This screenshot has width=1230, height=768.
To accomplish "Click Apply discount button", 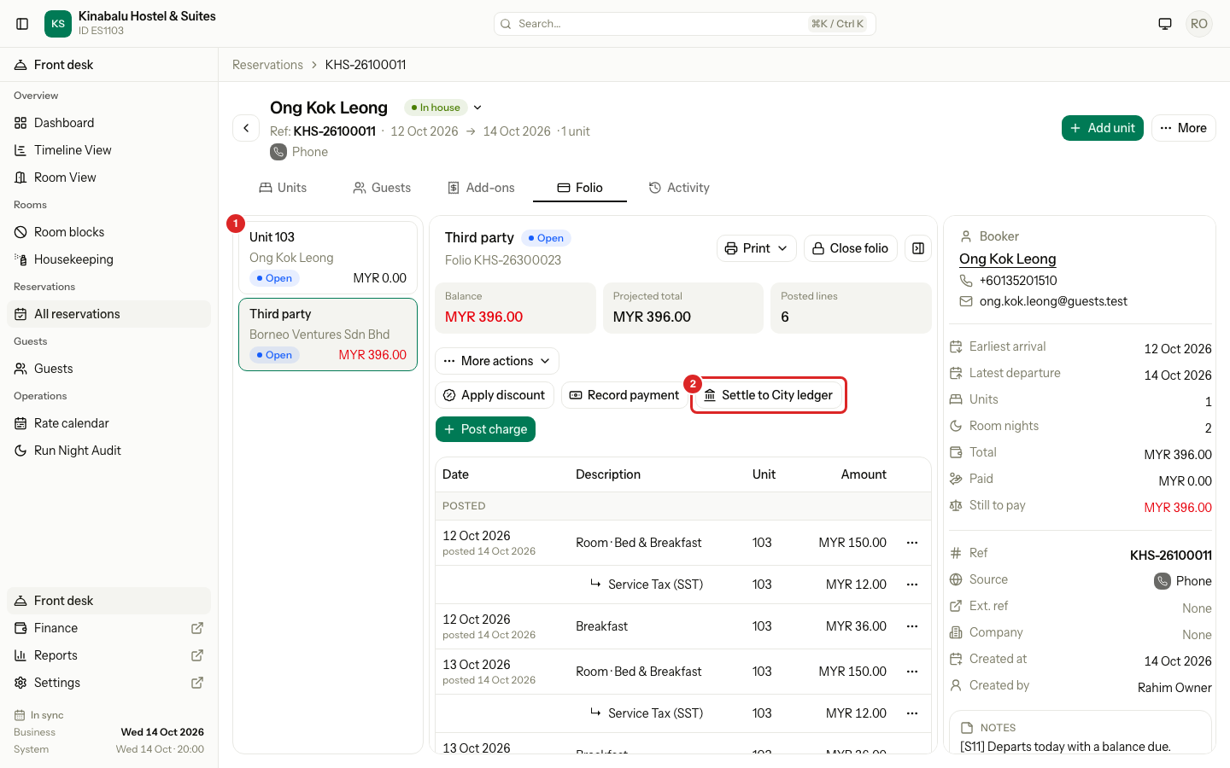I will tap(495, 395).
